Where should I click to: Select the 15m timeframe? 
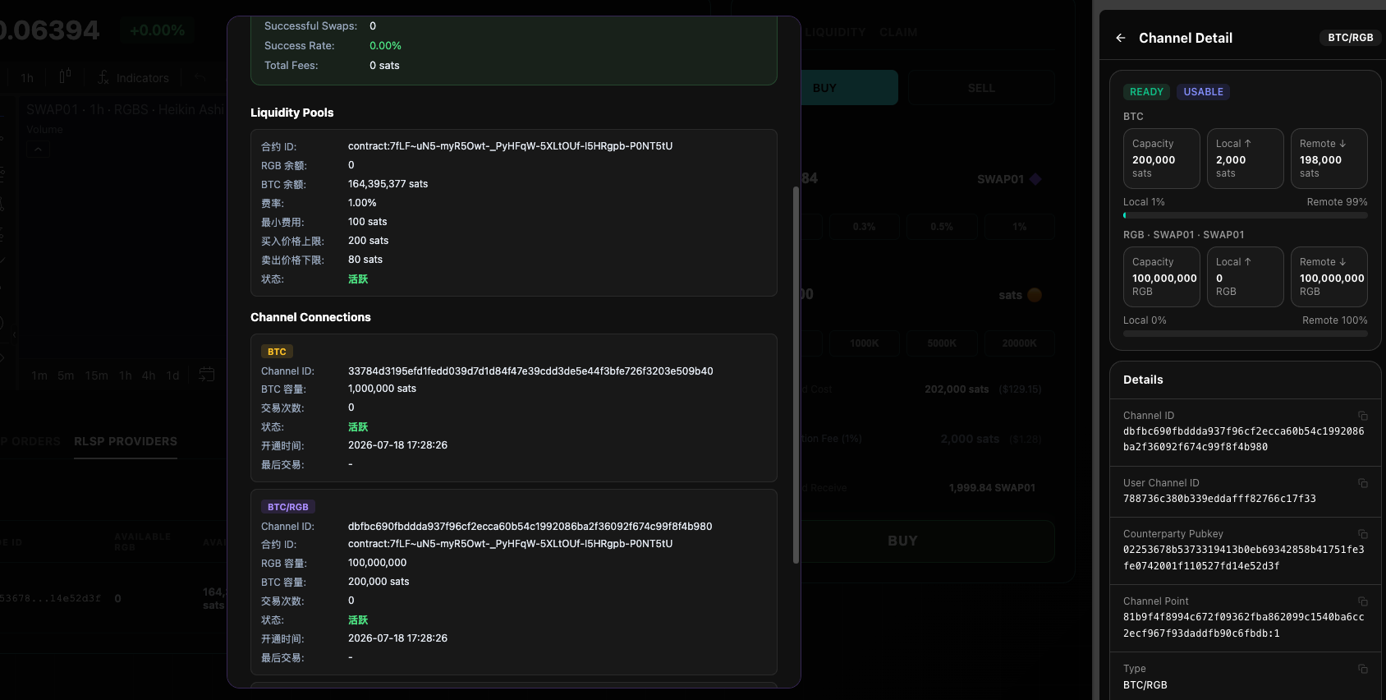pyautogui.click(x=97, y=375)
